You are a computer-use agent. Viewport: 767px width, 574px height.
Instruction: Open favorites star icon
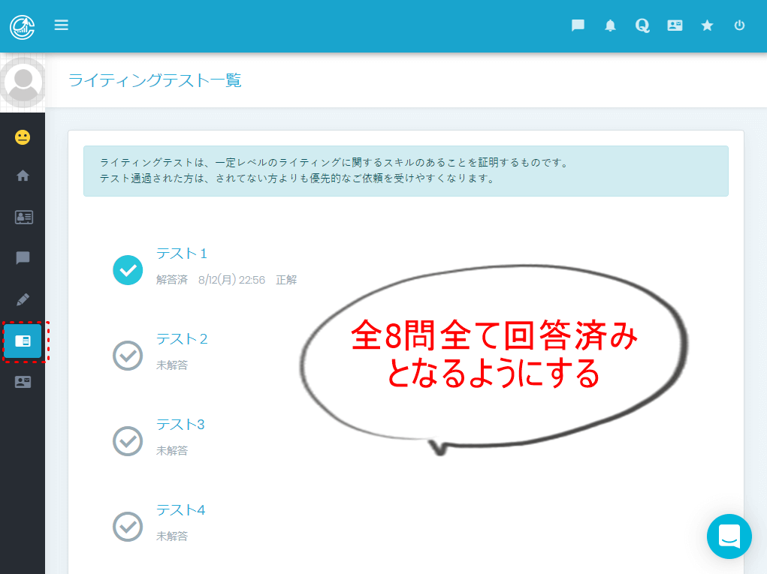707,26
